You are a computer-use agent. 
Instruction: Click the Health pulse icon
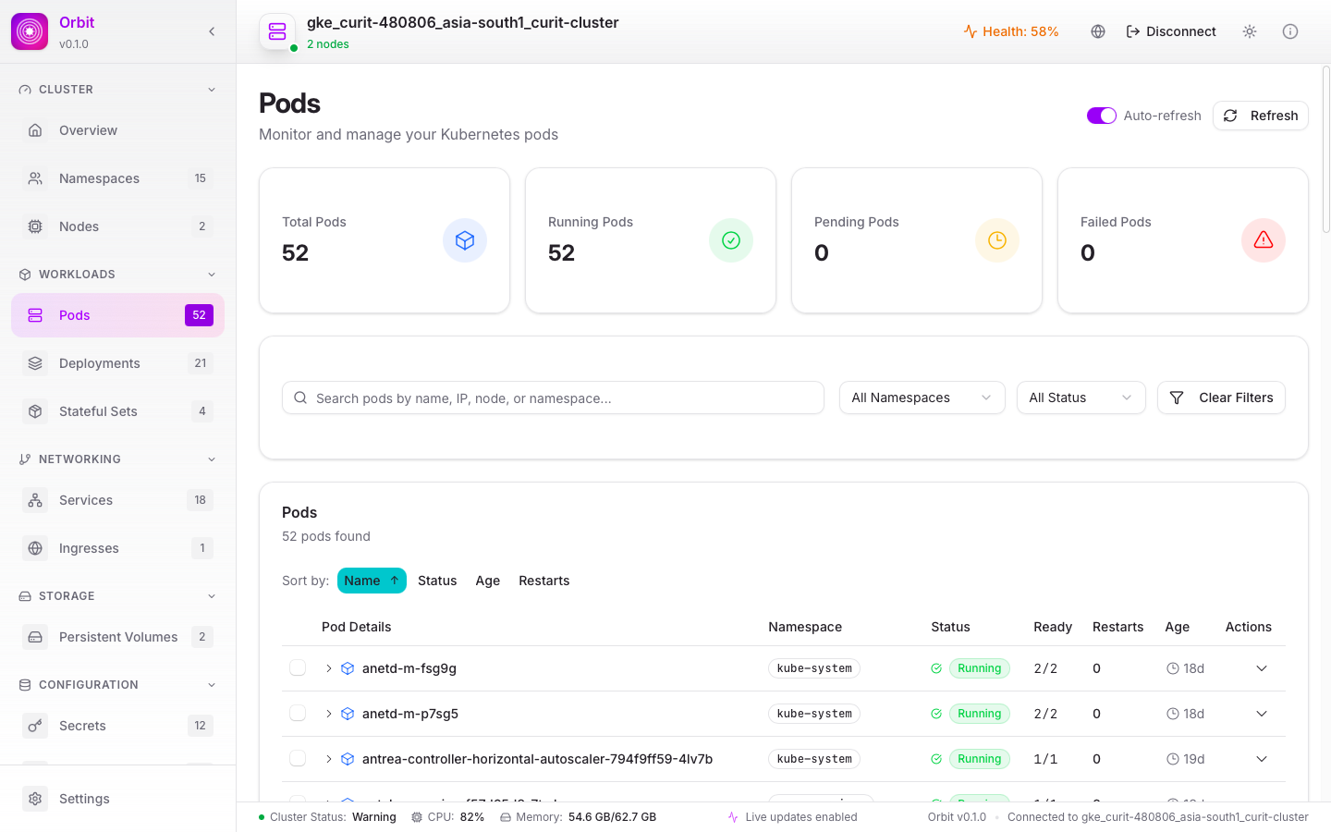971,31
